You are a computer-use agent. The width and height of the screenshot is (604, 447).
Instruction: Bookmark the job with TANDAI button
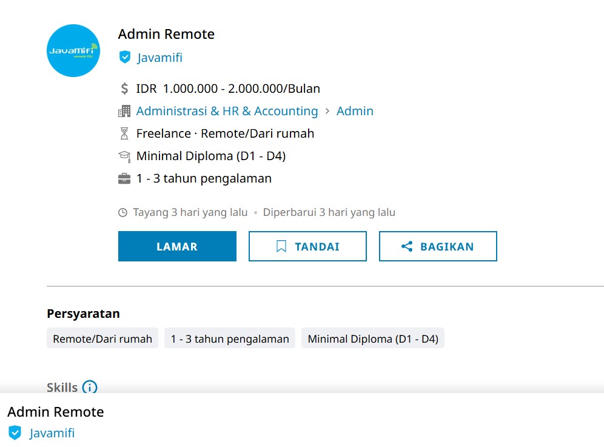click(x=307, y=246)
